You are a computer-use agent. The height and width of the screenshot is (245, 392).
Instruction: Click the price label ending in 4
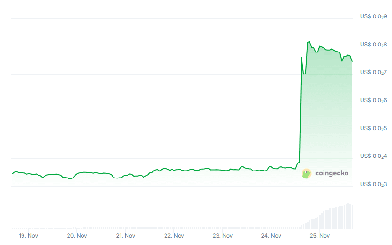[x=373, y=156]
